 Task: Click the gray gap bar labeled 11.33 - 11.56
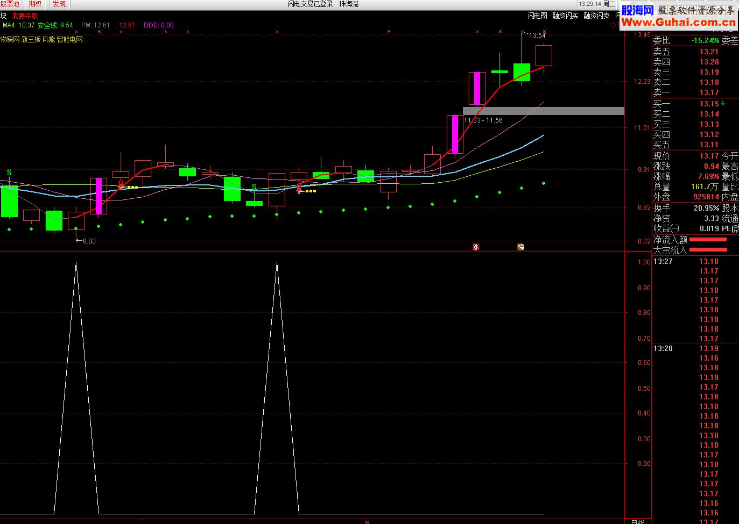[544, 111]
